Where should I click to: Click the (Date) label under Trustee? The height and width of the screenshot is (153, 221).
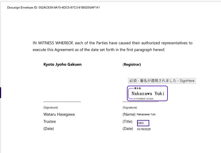coord(48,128)
